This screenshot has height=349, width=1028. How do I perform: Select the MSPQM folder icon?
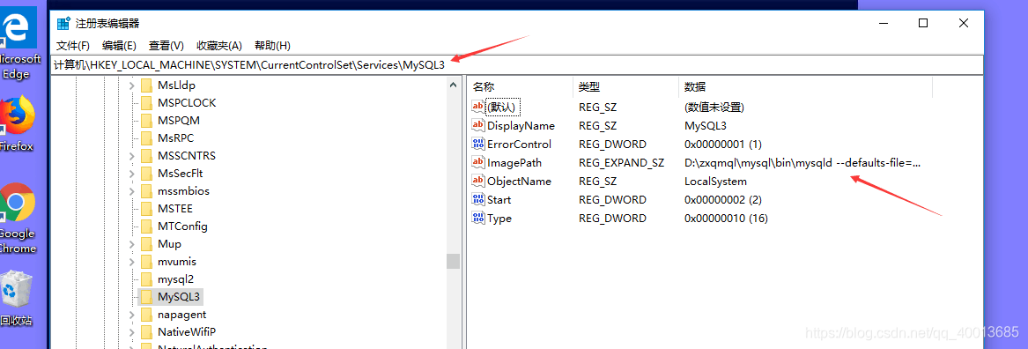pyautogui.click(x=146, y=121)
